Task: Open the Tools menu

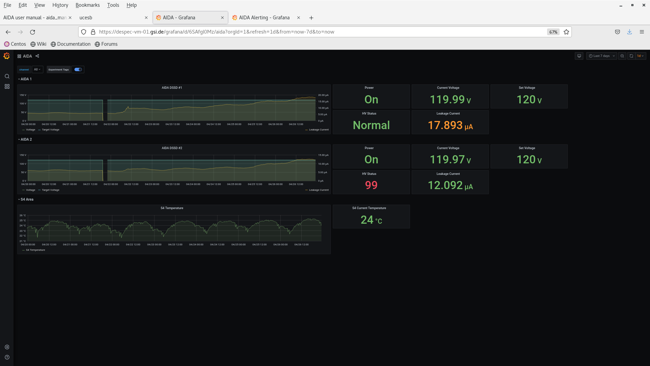Action: tap(113, 5)
